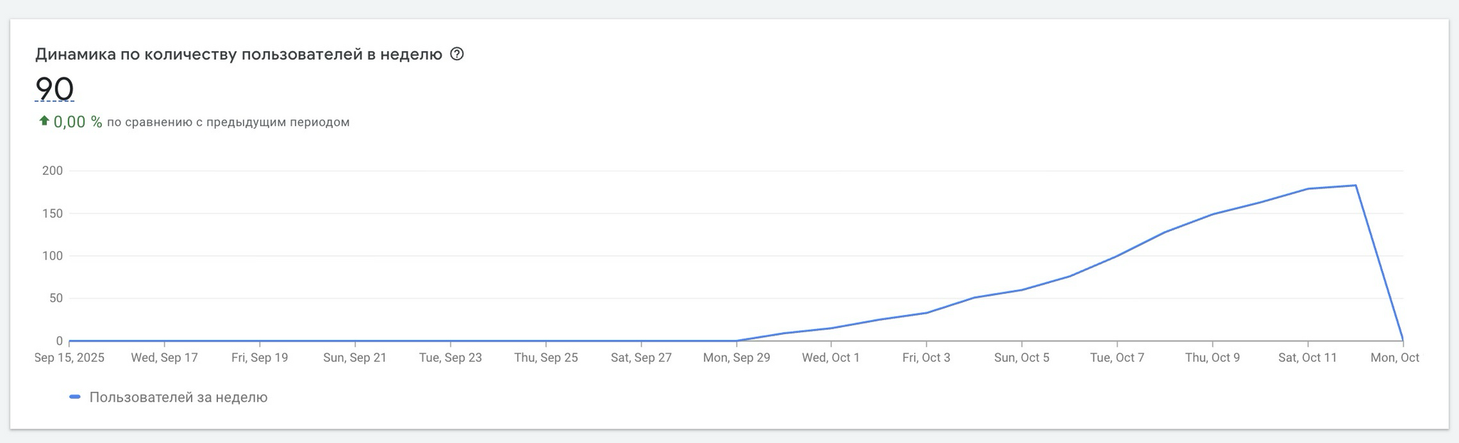Click the blue legend marker for weekly users
1459x443 pixels.
75,397
